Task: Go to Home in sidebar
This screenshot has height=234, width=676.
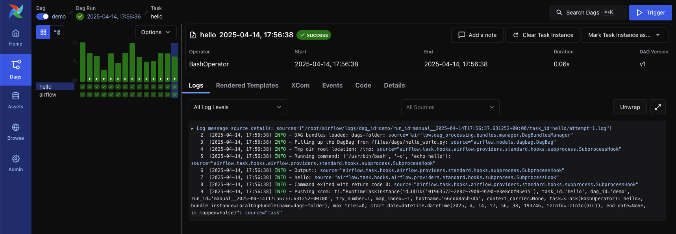Action: pos(16,38)
